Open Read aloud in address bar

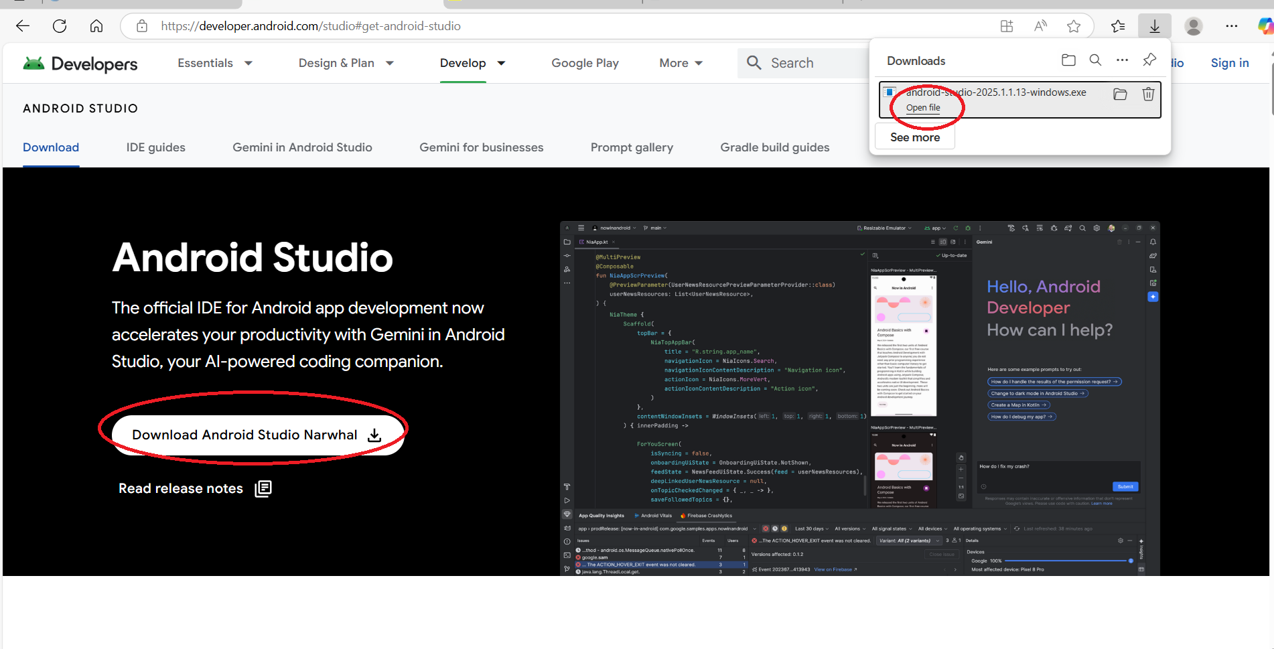pos(1040,26)
